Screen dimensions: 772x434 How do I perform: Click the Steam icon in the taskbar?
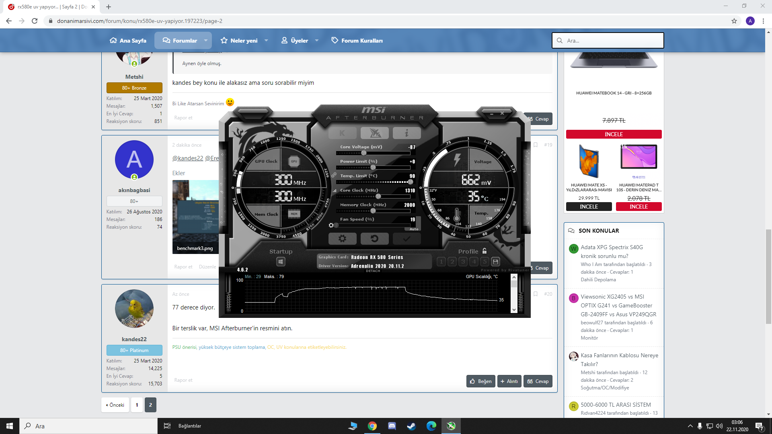tap(411, 426)
